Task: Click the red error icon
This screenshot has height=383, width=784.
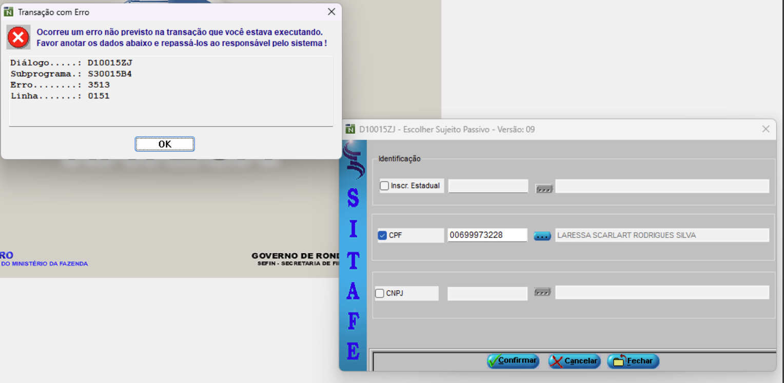Action: click(18, 38)
